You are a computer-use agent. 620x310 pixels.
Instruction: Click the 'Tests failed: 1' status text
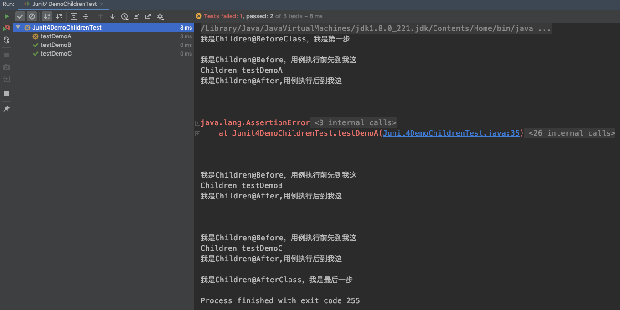coord(223,16)
